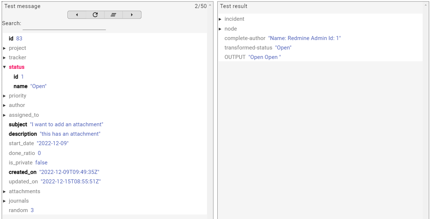
Task: Expand the author node
Action: [4, 105]
